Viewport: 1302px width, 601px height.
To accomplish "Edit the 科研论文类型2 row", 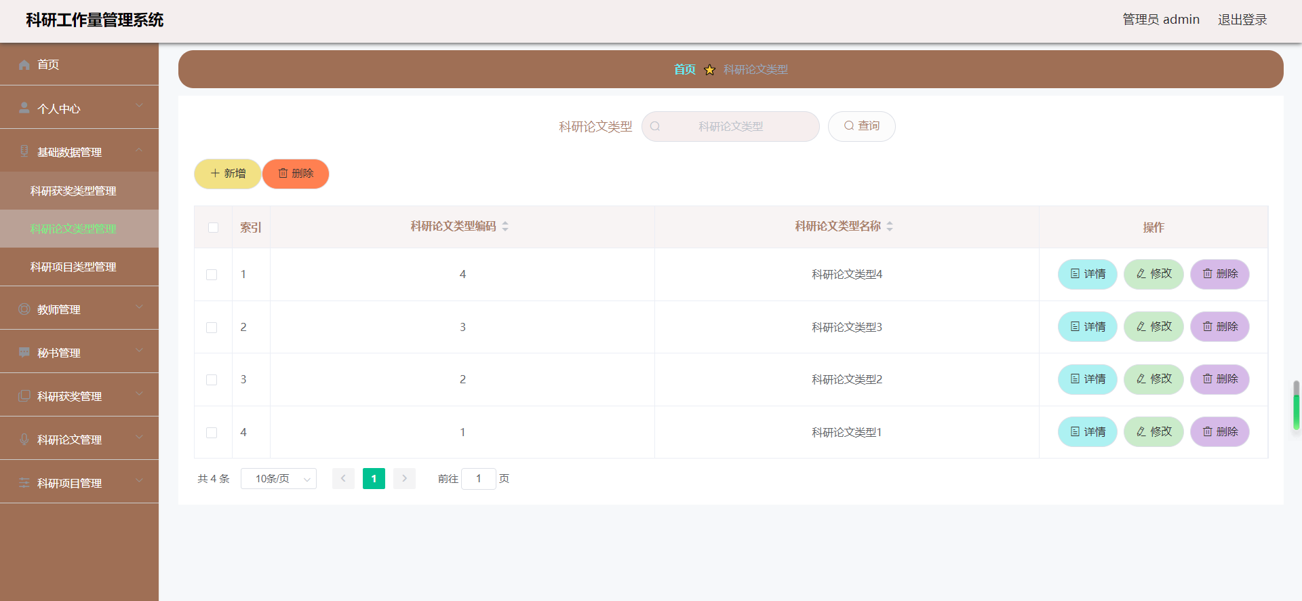I will [x=1153, y=379].
